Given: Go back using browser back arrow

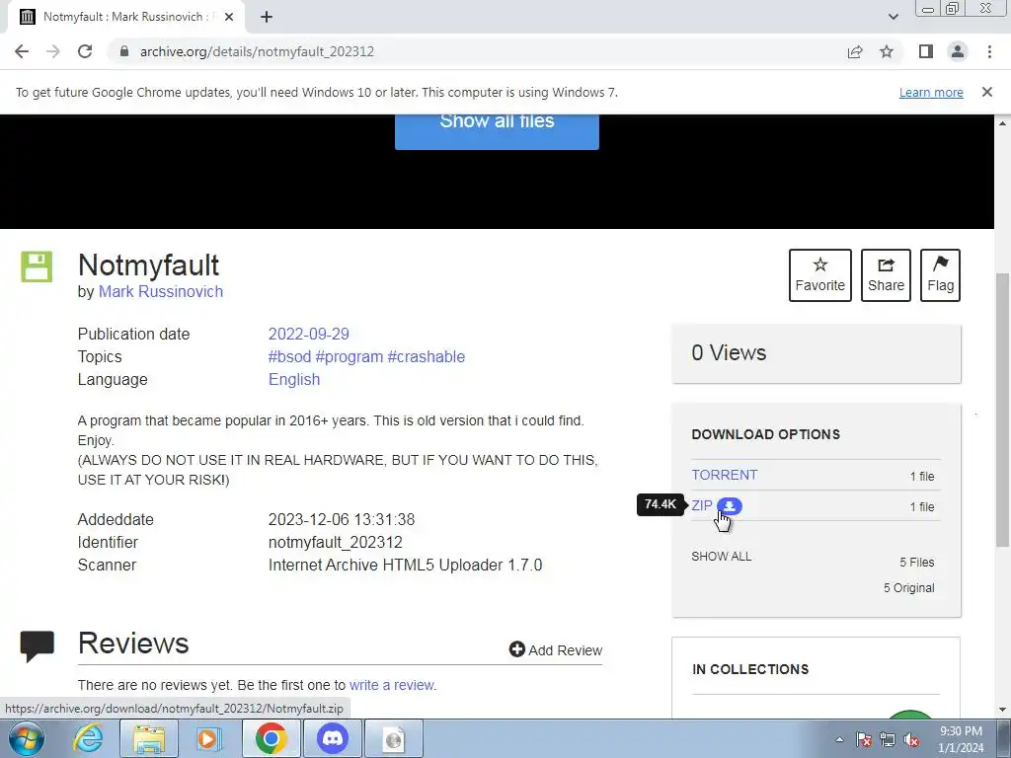Looking at the screenshot, I should pos(22,51).
